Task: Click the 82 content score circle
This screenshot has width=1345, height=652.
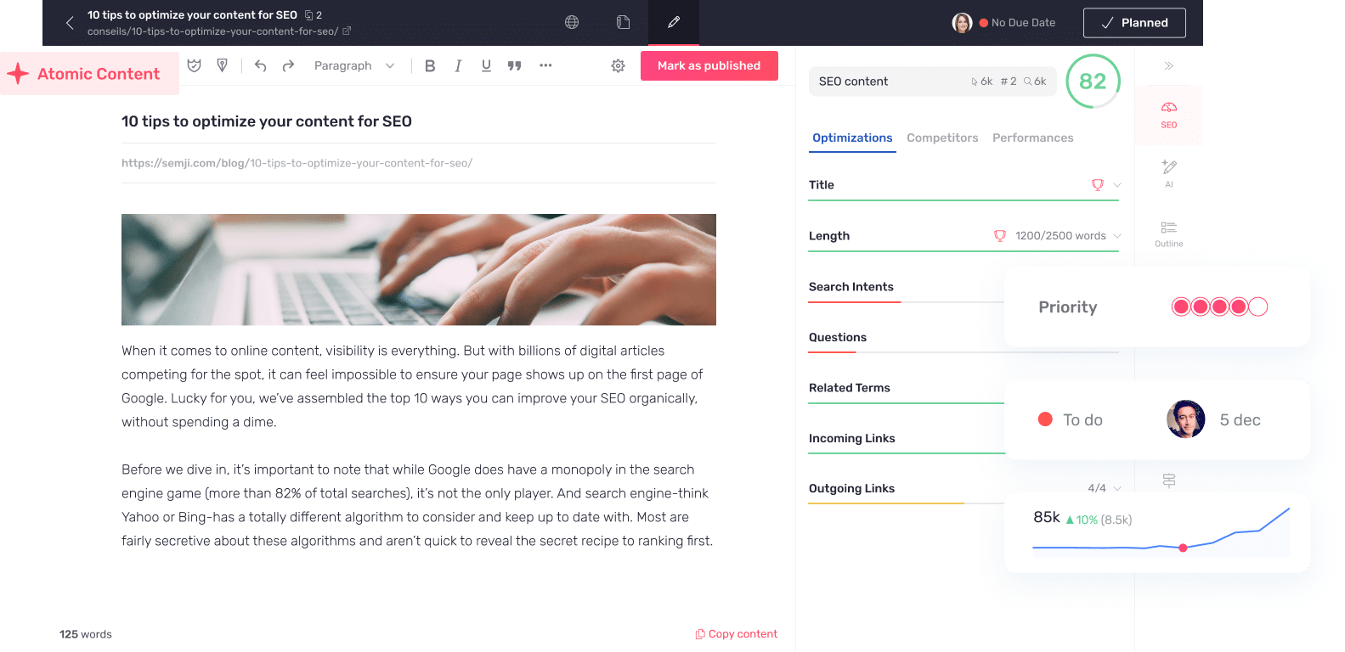Action: 1093,81
